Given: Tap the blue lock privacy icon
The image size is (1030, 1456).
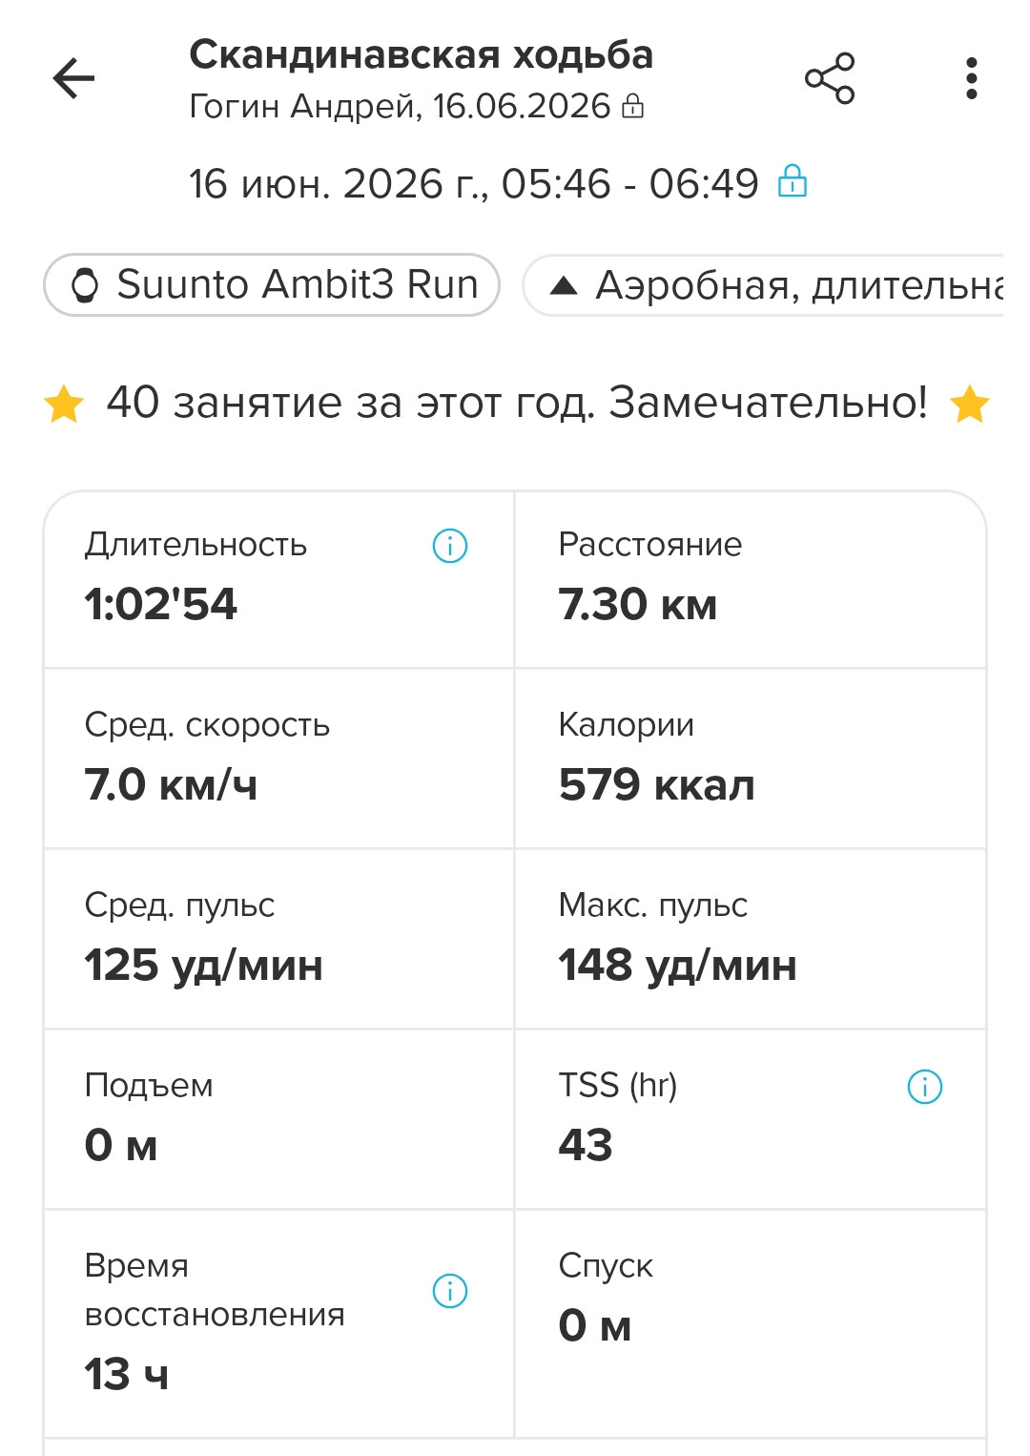Looking at the screenshot, I should [x=793, y=180].
